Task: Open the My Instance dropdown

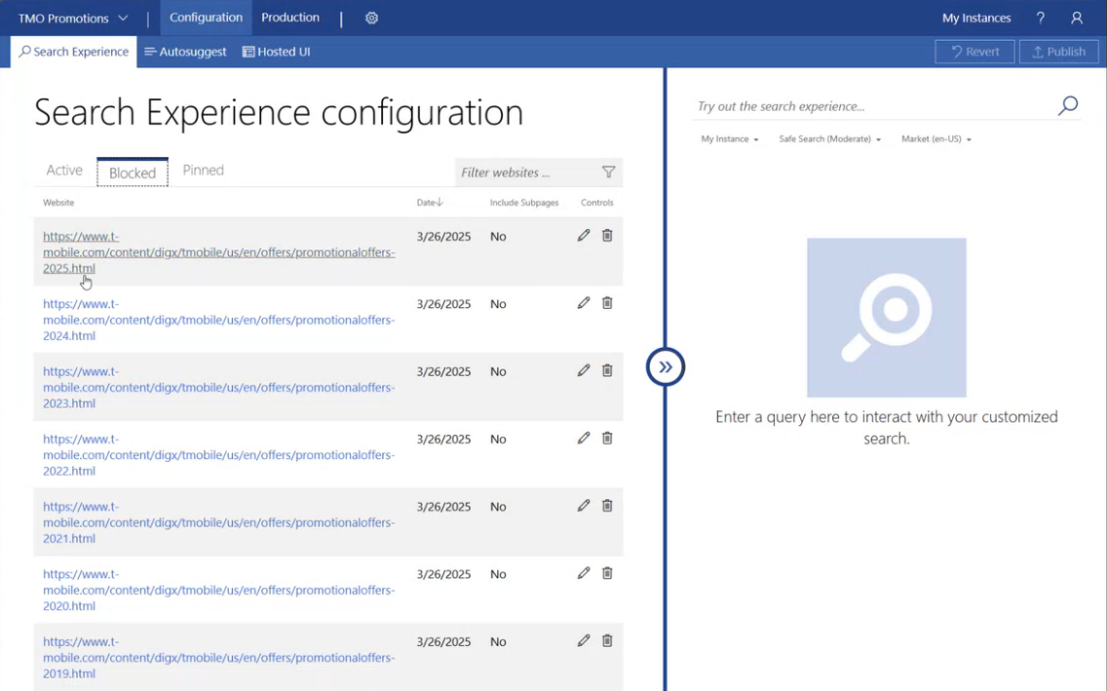Action: 730,139
